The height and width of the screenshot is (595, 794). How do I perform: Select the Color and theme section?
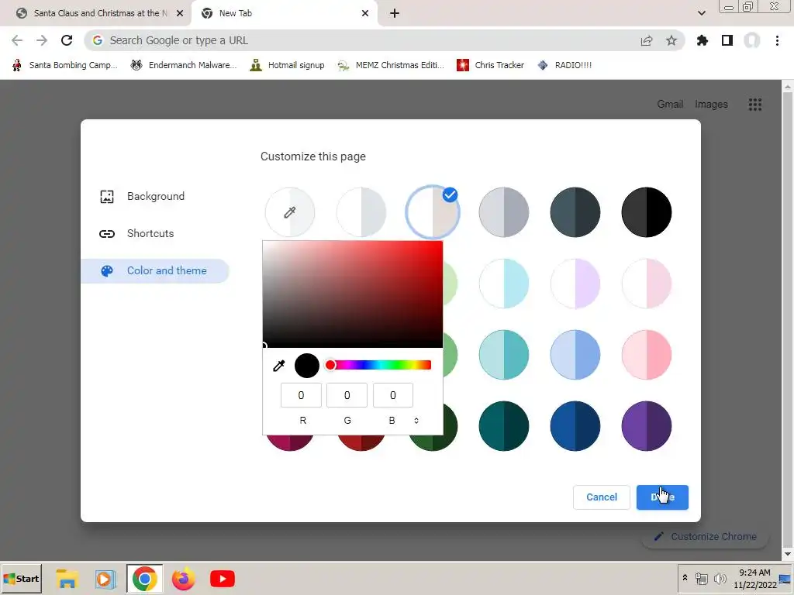tap(155, 270)
